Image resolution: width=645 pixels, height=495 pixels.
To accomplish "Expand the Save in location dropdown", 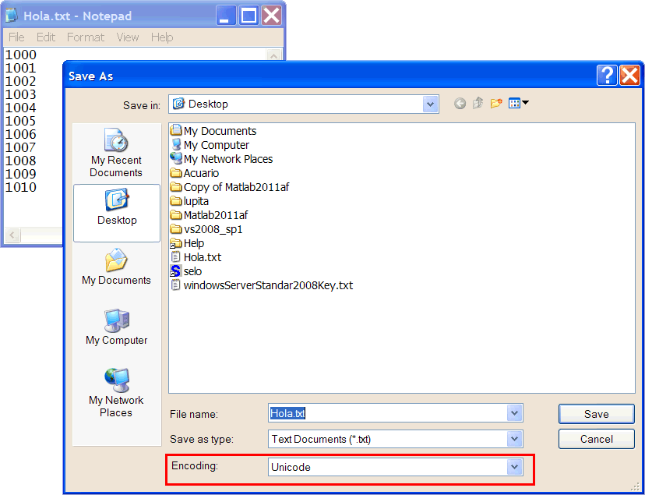I will click(x=430, y=104).
